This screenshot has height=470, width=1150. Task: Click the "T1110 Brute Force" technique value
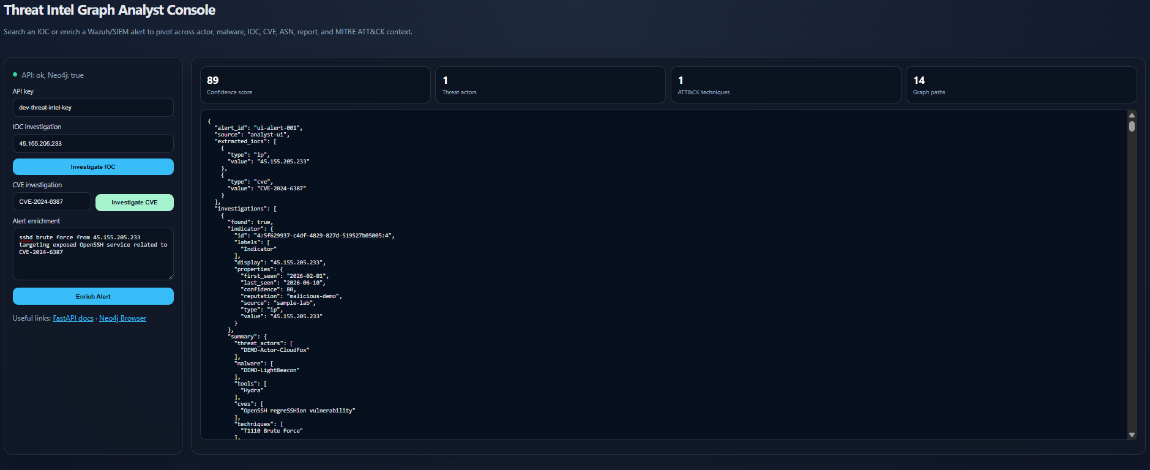click(272, 431)
